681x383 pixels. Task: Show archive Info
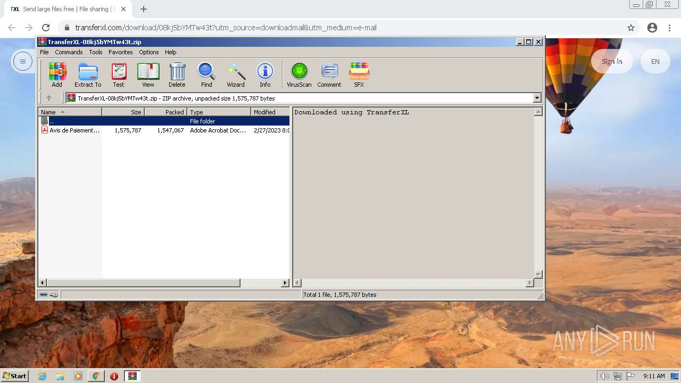(x=265, y=74)
